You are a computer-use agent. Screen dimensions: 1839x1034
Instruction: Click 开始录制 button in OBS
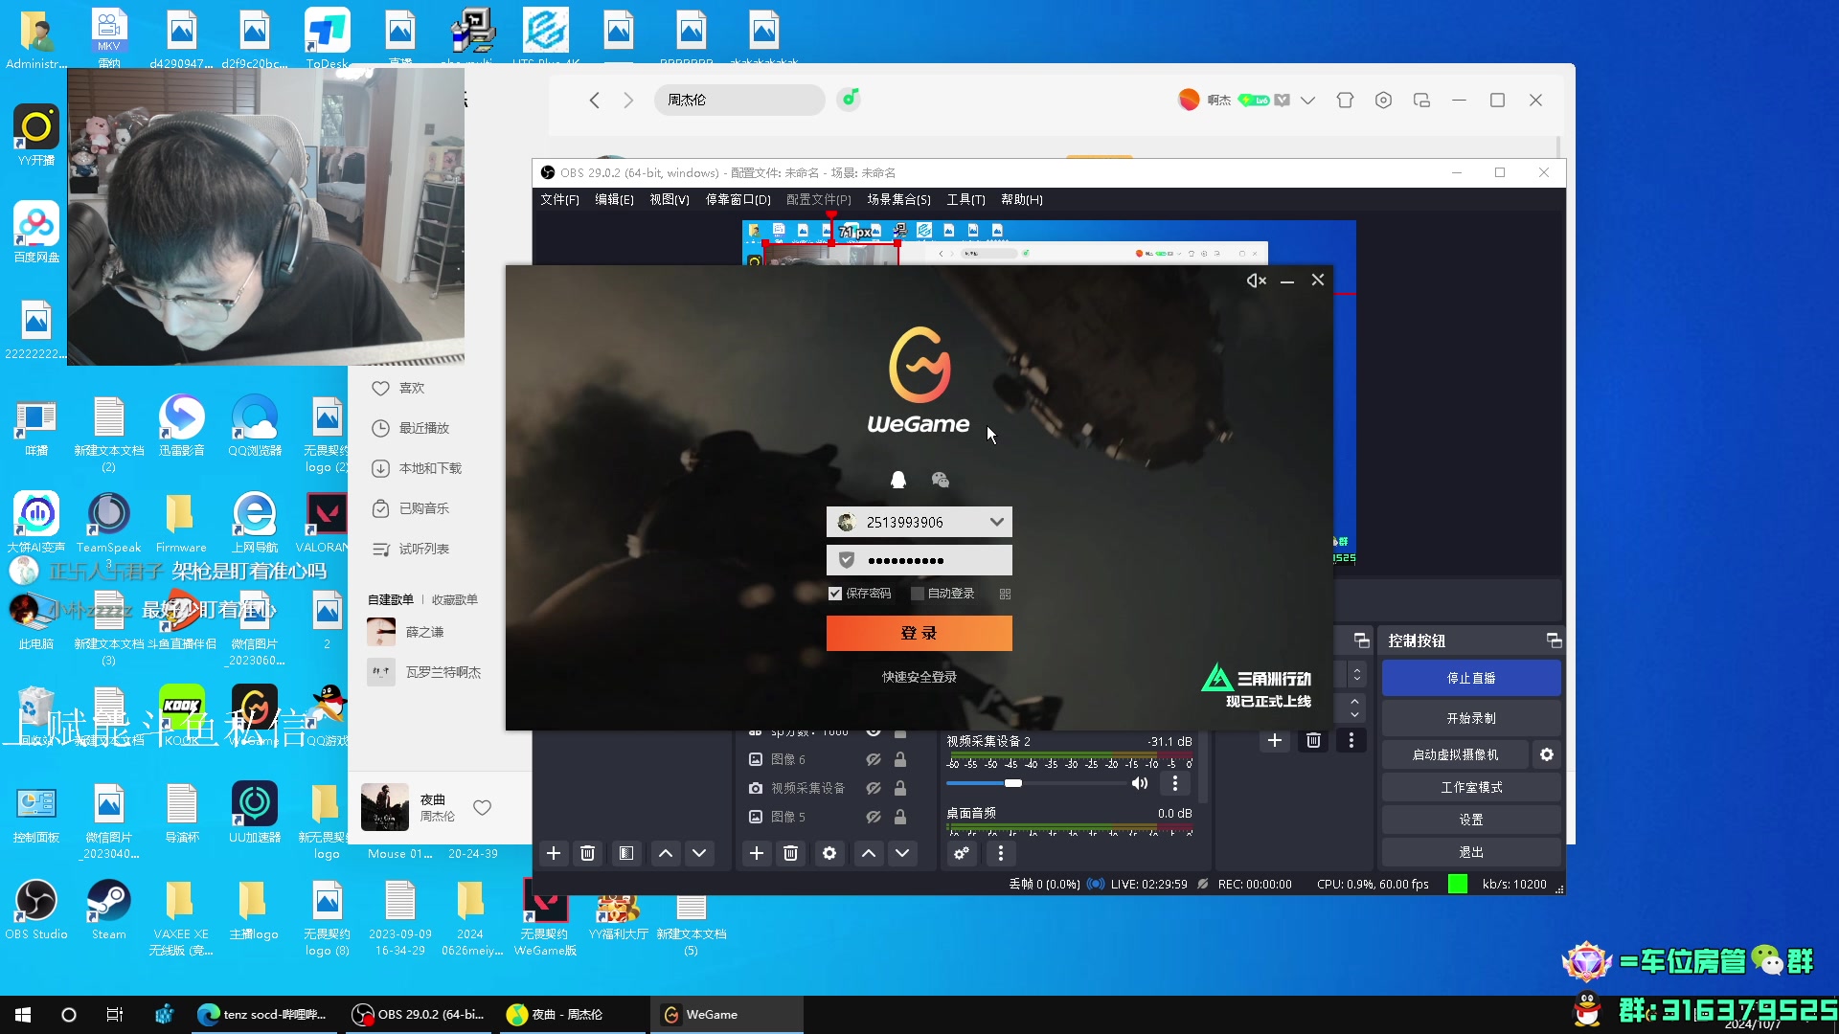[1470, 718]
